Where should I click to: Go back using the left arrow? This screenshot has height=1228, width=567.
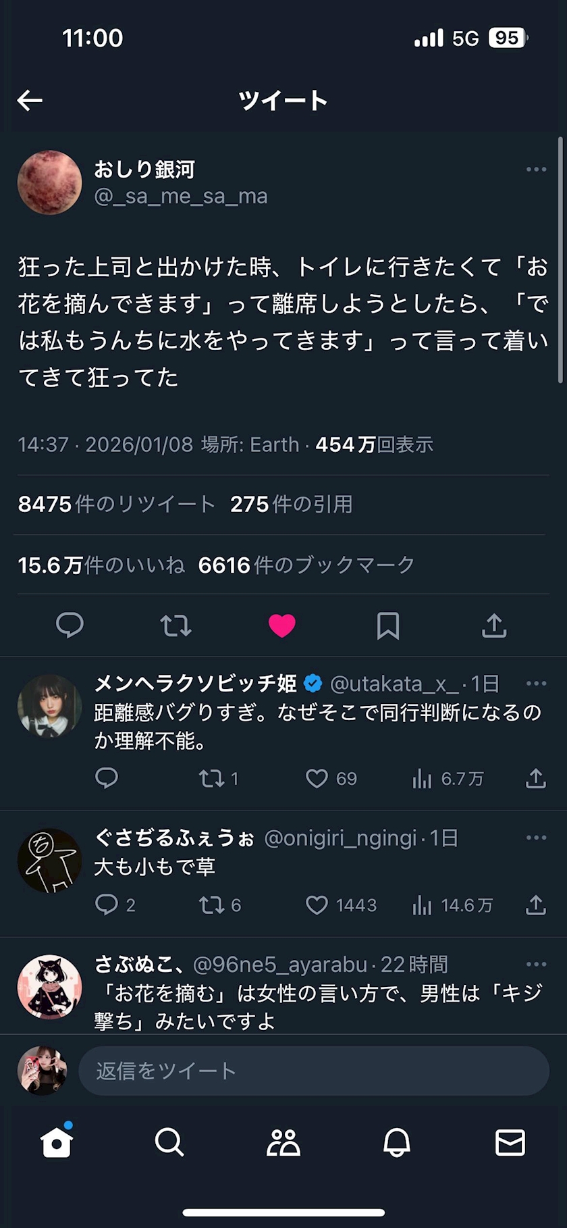click(x=30, y=101)
